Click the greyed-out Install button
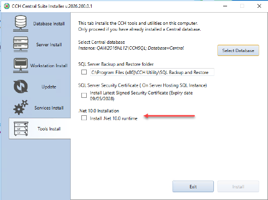Image resolution: width=268 pixels, height=200 pixels. [x=238, y=186]
